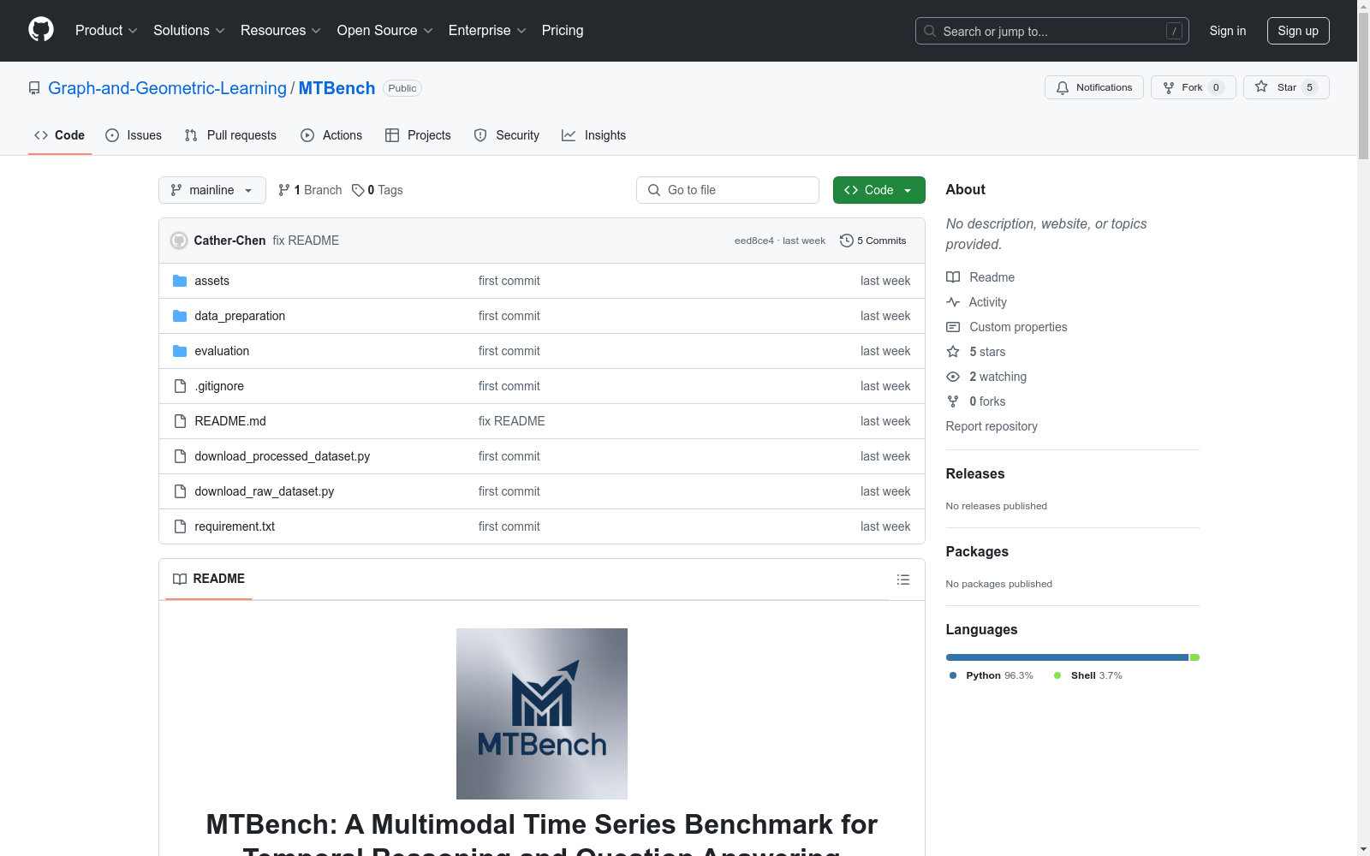The width and height of the screenshot is (1370, 856).
Task: Click the commit history clock icon
Action: click(847, 241)
